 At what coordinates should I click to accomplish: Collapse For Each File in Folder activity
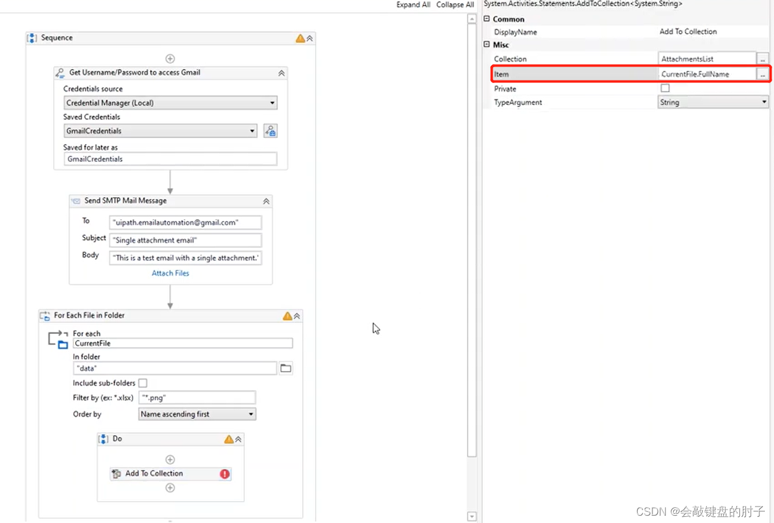click(x=297, y=316)
